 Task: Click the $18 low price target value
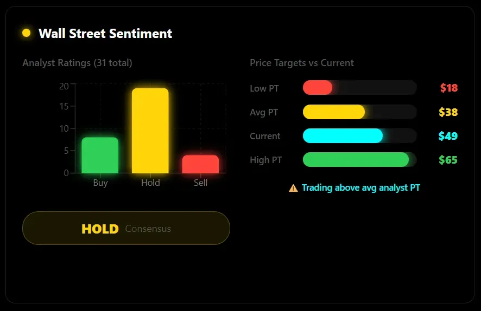pyautogui.click(x=449, y=88)
